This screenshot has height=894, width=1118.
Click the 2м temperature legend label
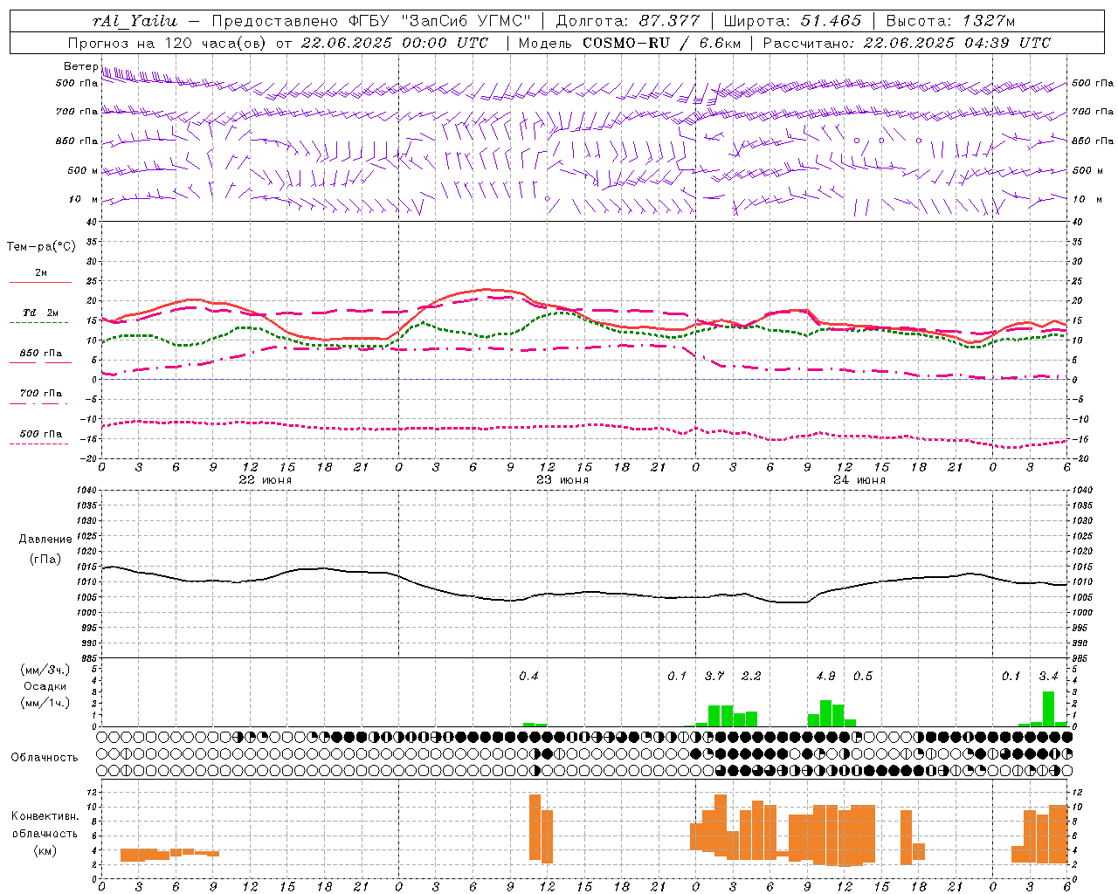[x=41, y=273]
